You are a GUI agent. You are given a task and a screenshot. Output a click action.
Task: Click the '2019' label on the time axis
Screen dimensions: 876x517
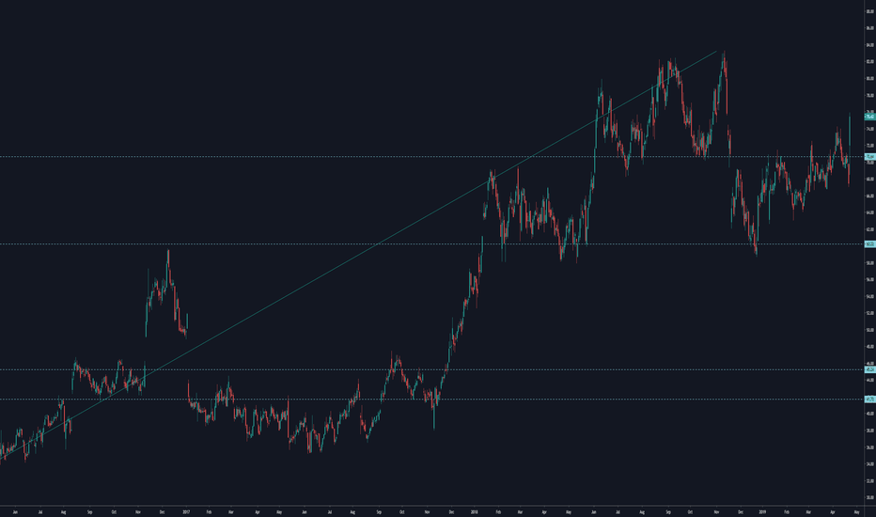[762, 511]
